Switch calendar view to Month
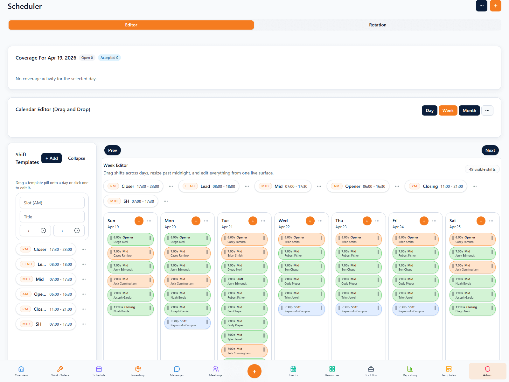 point(469,110)
